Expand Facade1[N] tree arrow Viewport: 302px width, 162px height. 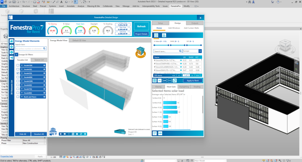point(22,65)
